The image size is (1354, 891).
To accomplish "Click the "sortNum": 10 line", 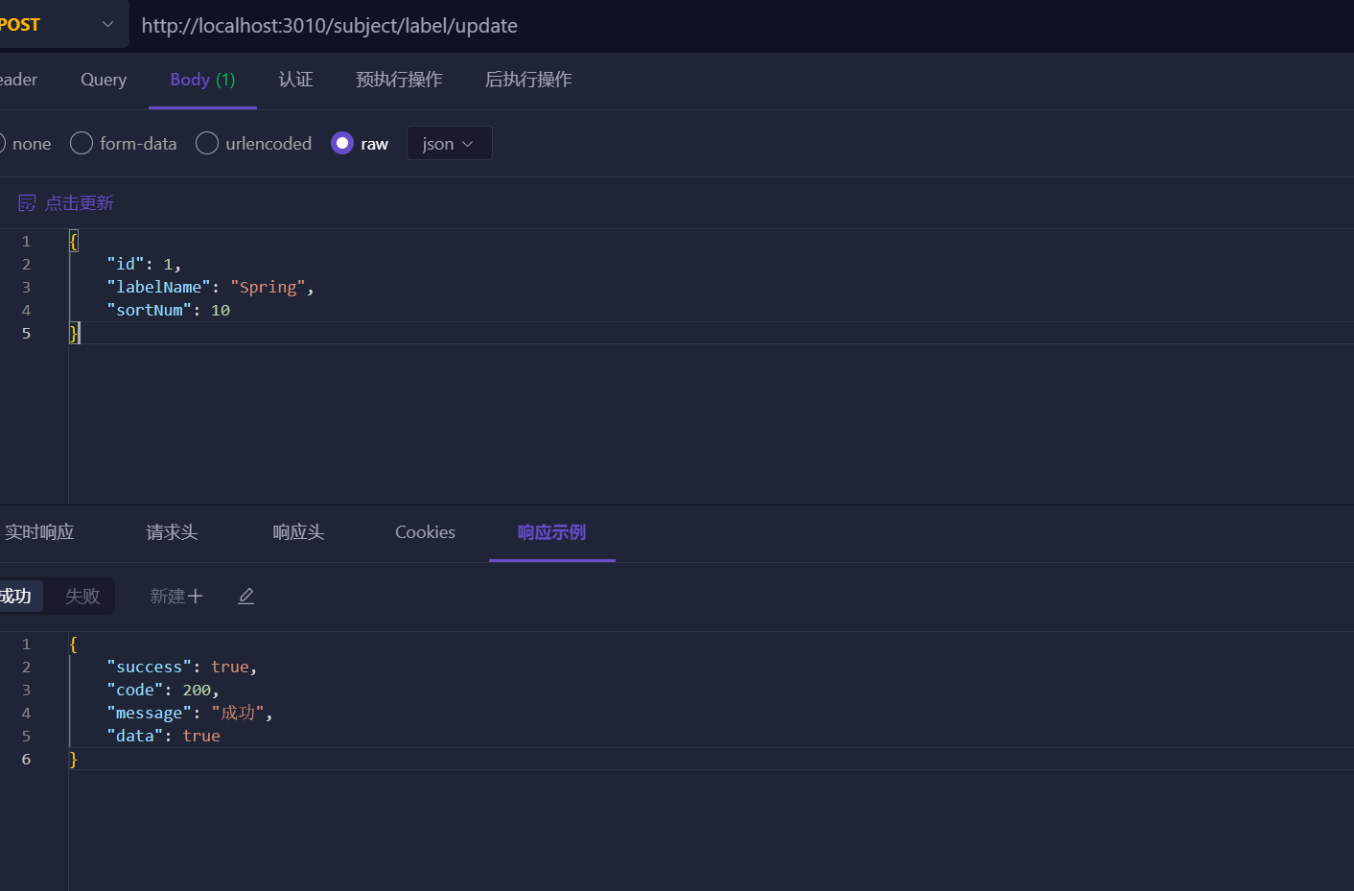I will pyautogui.click(x=168, y=310).
